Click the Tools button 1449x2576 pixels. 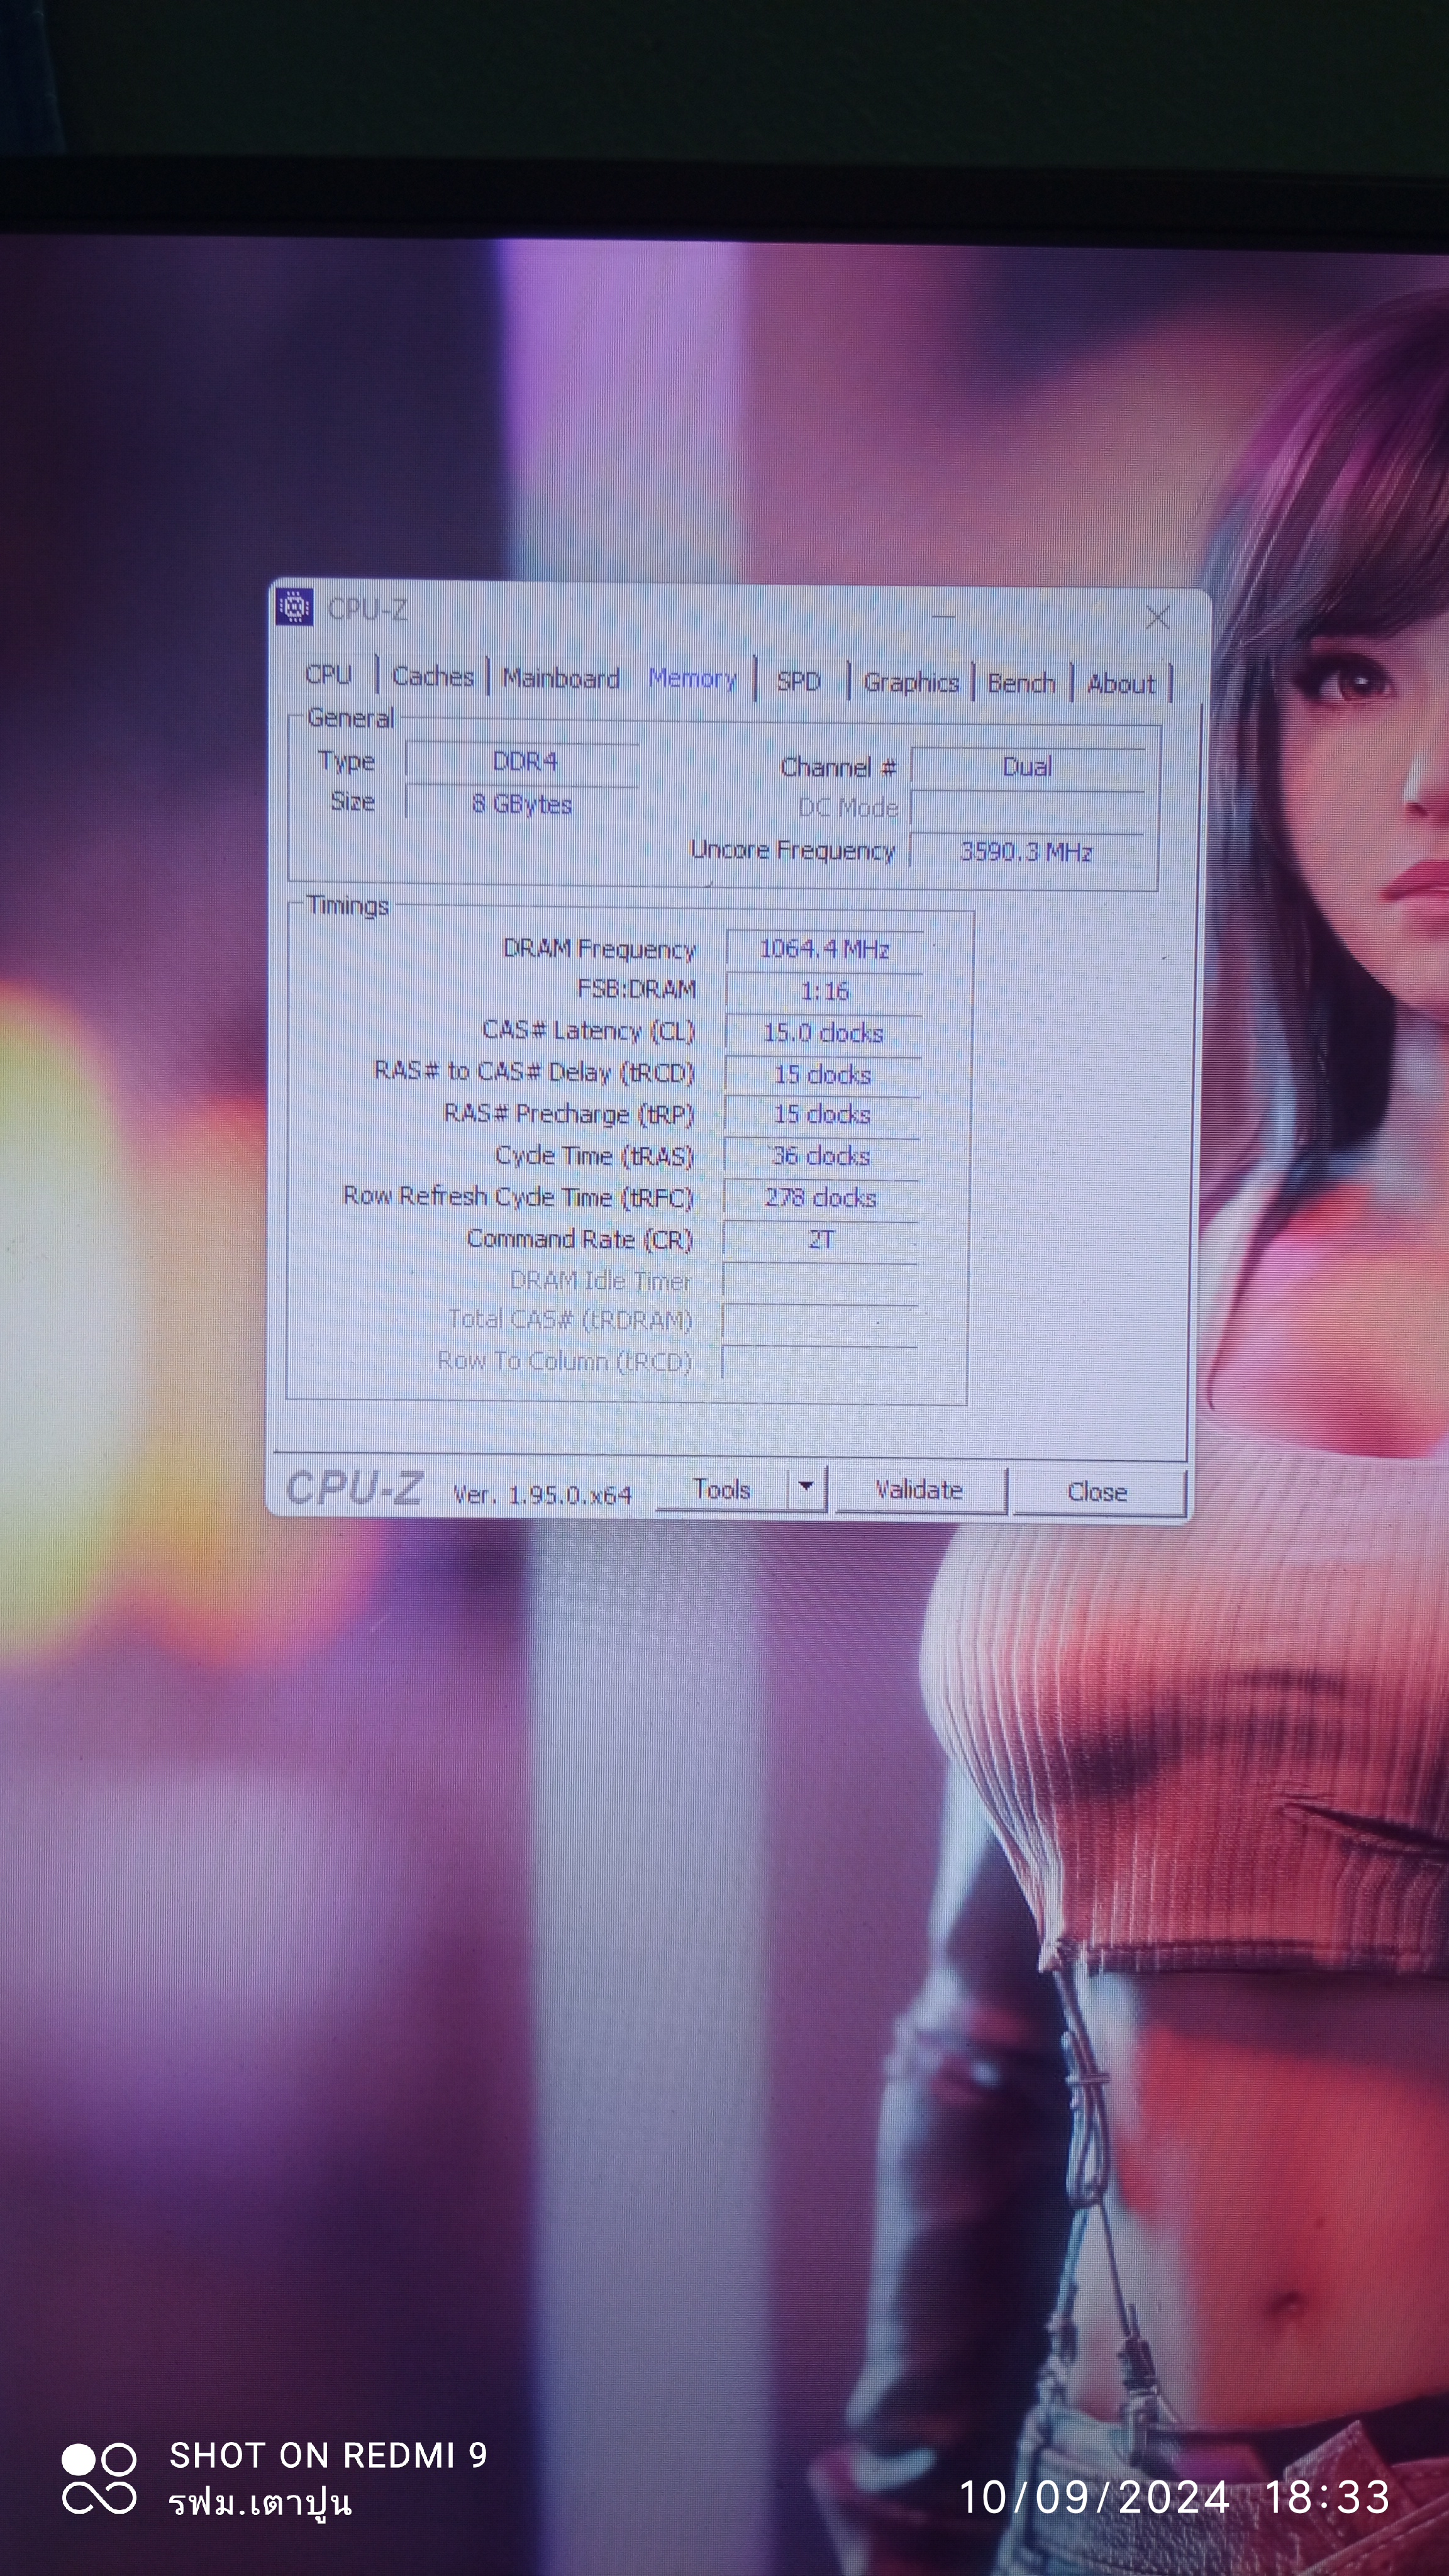pos(721,1489)
